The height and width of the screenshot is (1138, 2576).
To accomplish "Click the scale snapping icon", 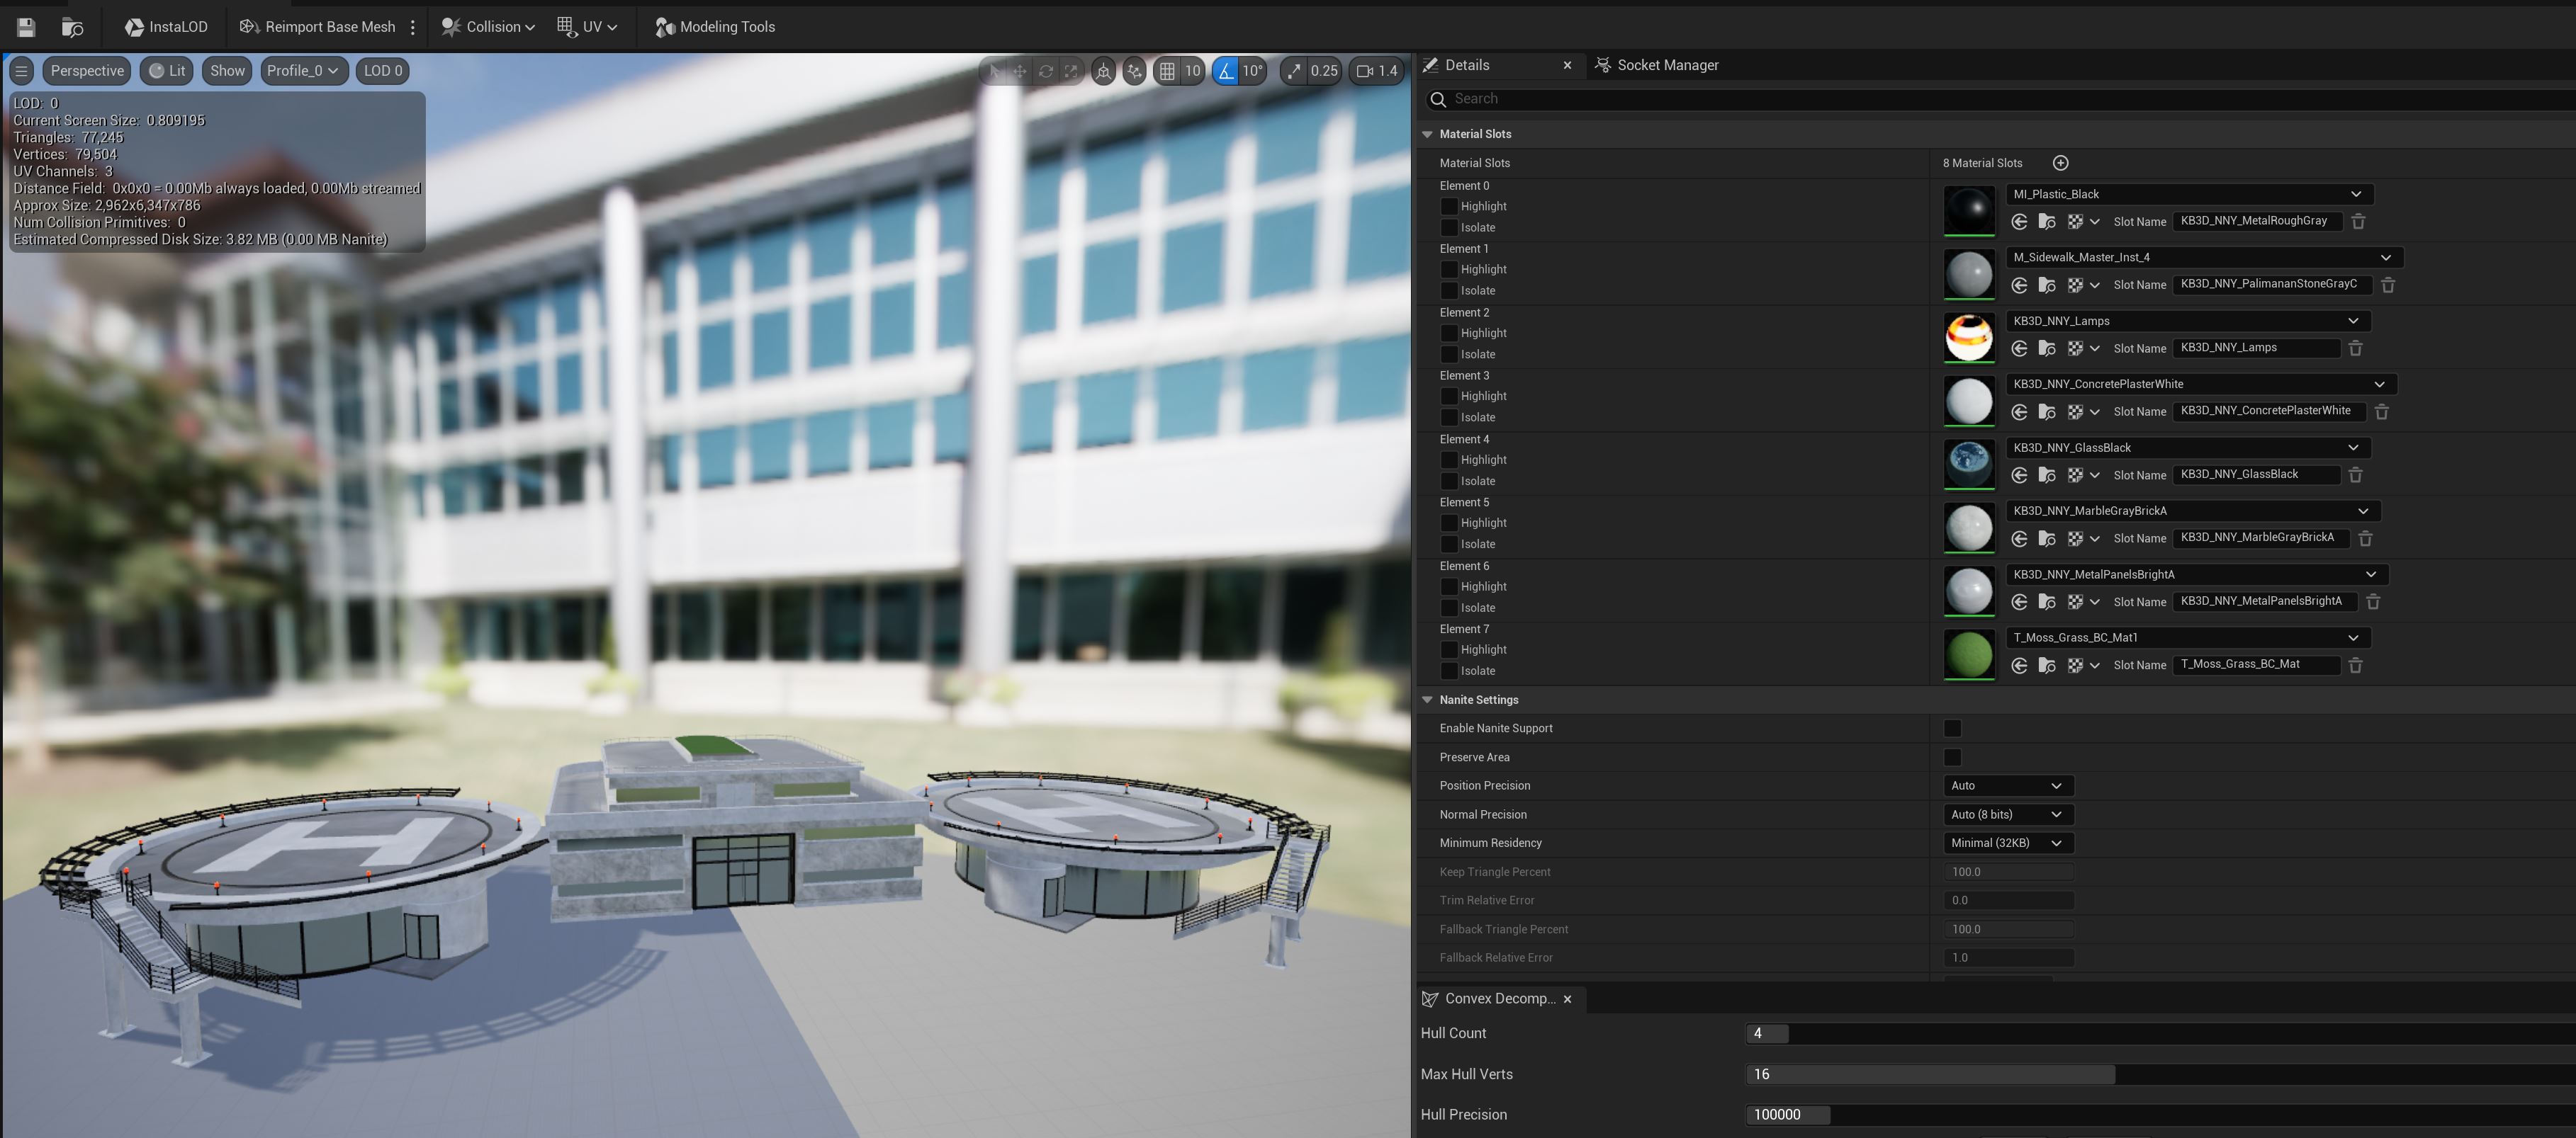I will tap(1295, 71).
